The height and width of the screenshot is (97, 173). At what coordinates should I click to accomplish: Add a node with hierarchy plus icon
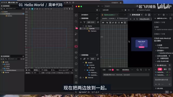coord(81,22)
